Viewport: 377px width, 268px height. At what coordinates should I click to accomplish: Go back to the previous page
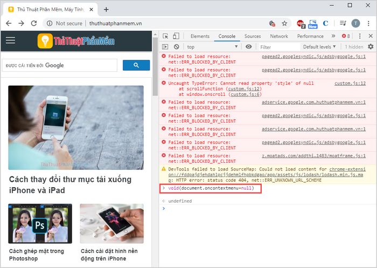[x=9, y=23]
